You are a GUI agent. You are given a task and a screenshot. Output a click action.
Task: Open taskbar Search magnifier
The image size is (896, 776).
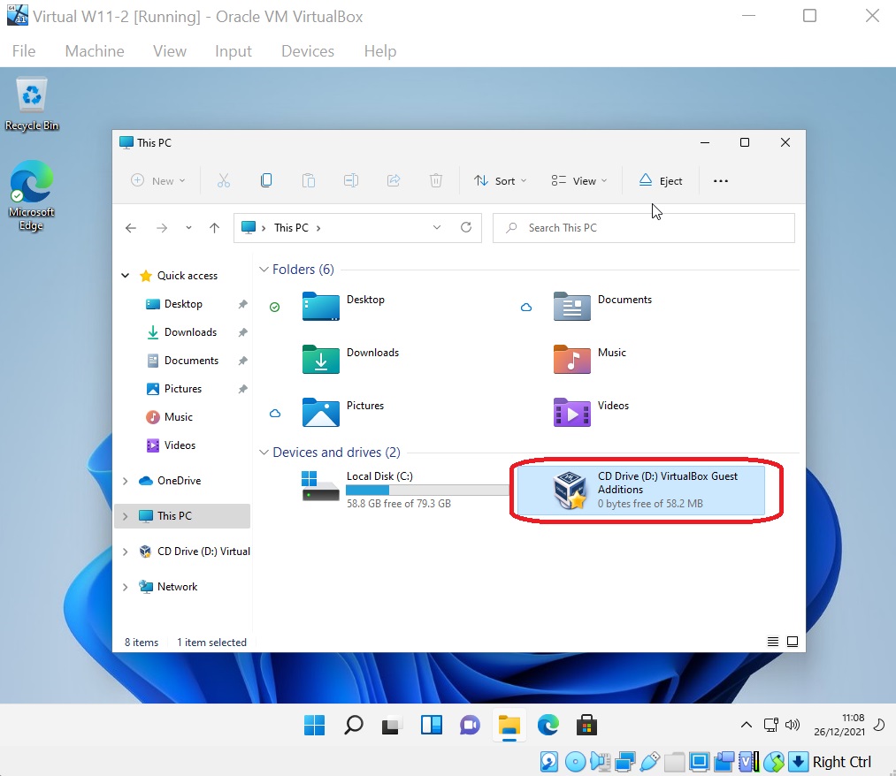point(354,726)
